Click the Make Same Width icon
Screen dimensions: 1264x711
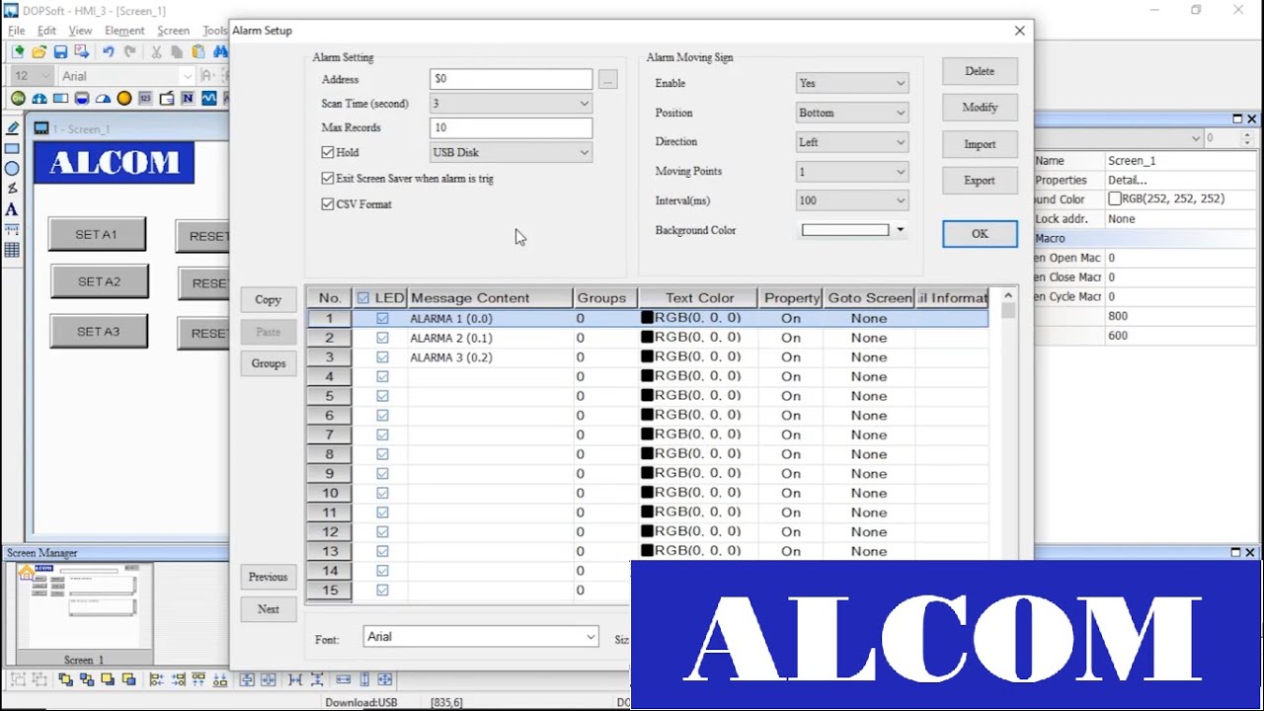click(344, 679)
